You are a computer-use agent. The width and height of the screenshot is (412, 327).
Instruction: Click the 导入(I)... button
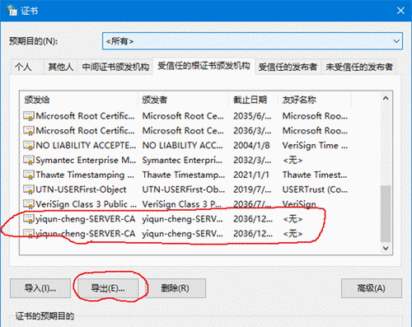(x=40, y=288)
